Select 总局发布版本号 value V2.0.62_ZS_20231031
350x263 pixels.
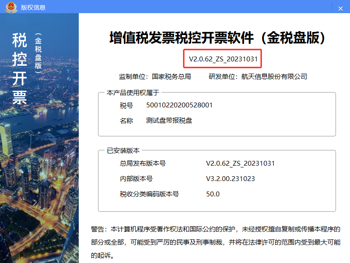240,163
